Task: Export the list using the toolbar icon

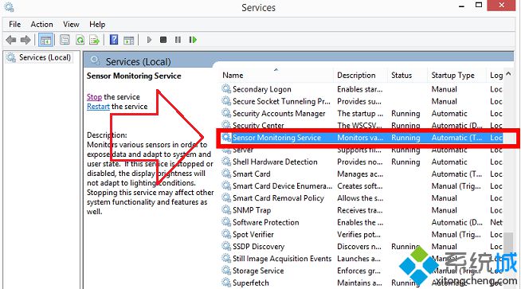Action: click(95, 40)
